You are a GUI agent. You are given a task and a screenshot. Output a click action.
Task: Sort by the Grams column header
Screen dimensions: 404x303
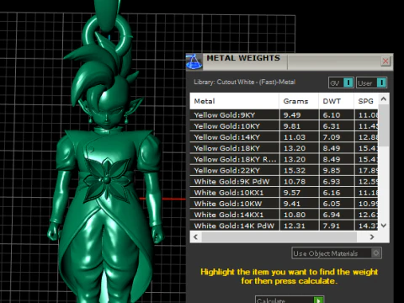pos(299,101)
